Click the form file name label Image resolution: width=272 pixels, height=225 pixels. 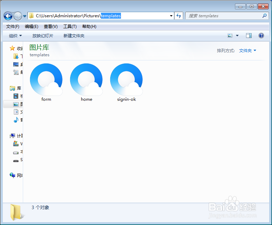tap(46, 99)
